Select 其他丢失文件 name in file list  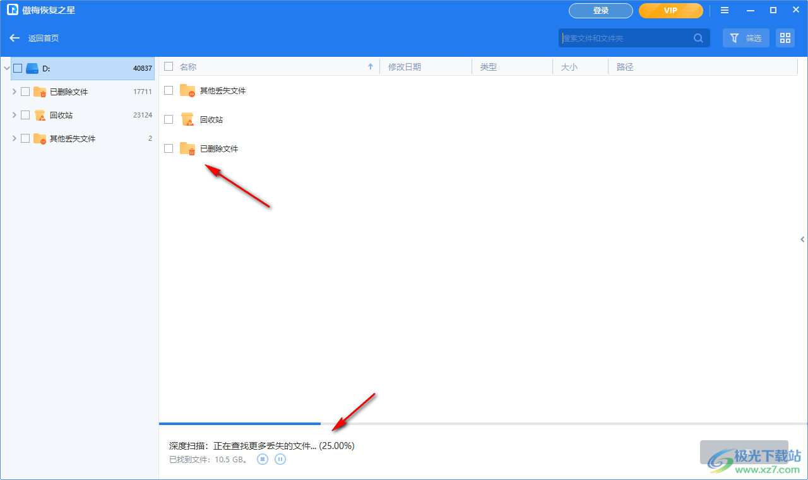(x=223, y=90)
